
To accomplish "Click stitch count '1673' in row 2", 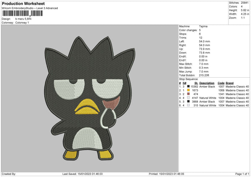I will pyautogui.click(x=195, y=91).
